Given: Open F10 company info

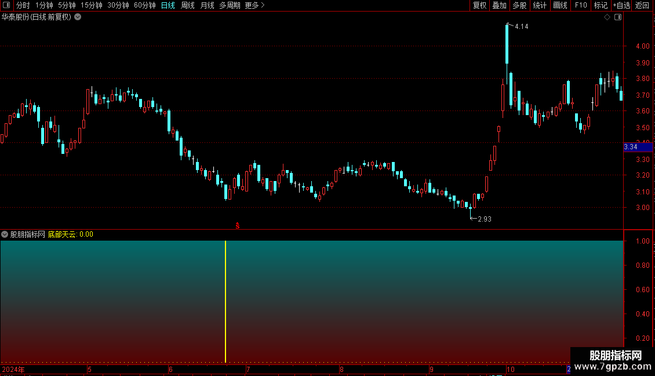Looking at the screenshot, I should coord(581,5).
